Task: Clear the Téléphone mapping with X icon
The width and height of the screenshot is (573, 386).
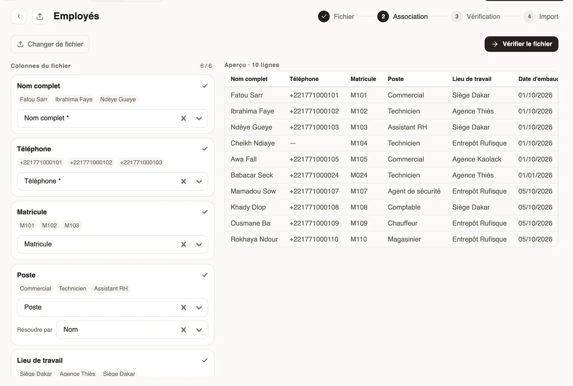Action: click(x=183, y=181)
